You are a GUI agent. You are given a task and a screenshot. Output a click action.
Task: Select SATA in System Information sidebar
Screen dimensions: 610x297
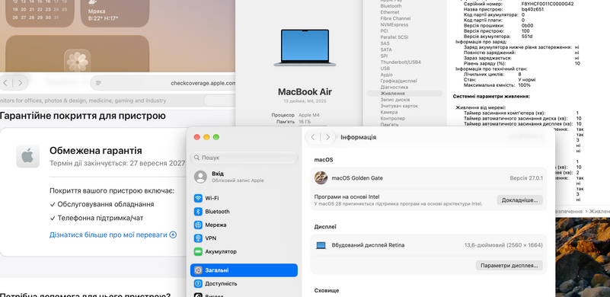click(386, 49)
